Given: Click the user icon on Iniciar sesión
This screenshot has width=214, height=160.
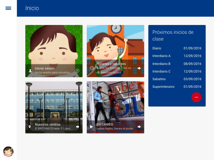Looking at the screenshot, I should coord(30,71).
